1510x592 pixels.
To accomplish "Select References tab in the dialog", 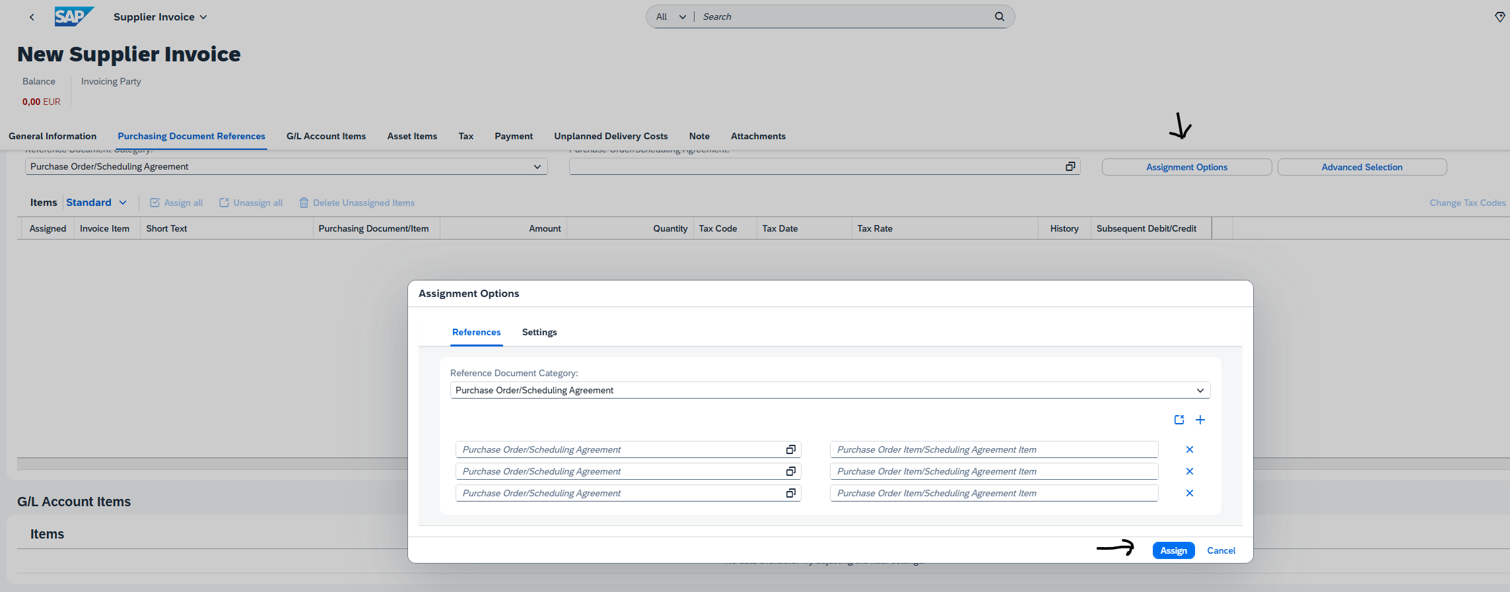I will (x=476, y=332).
